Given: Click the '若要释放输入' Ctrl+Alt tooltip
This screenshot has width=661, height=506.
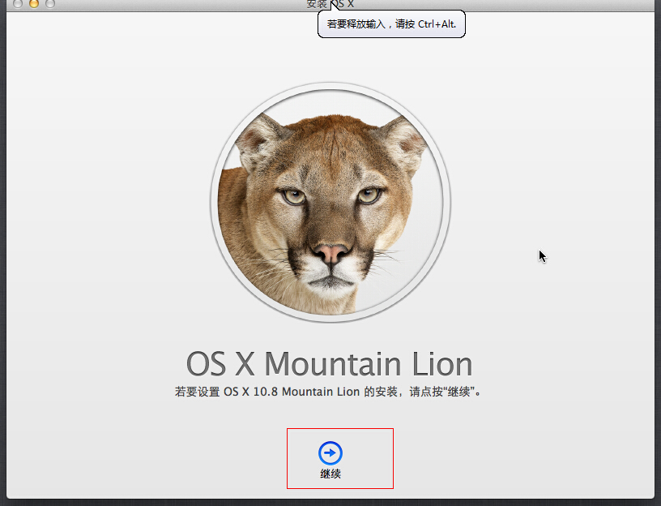Looking at the screenshot, I should pos(391,24).
